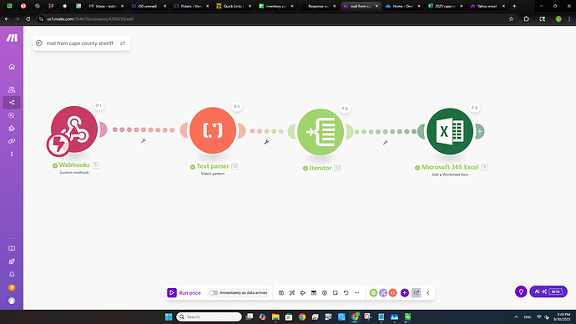Image resolution: width=576 pixels, height=324 pixels.
Task: Open user profile avatar in sidebar
Action: tap(12, 301)
